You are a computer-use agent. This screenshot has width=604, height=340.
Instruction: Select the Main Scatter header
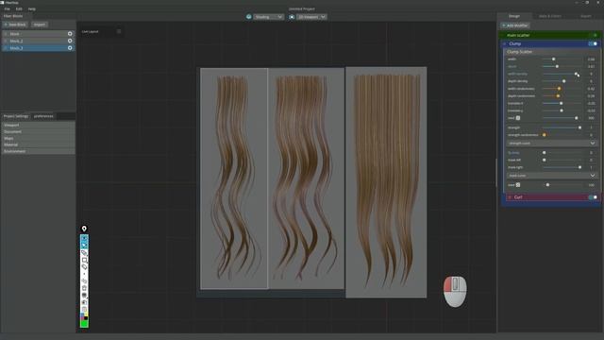pos(549,35)
